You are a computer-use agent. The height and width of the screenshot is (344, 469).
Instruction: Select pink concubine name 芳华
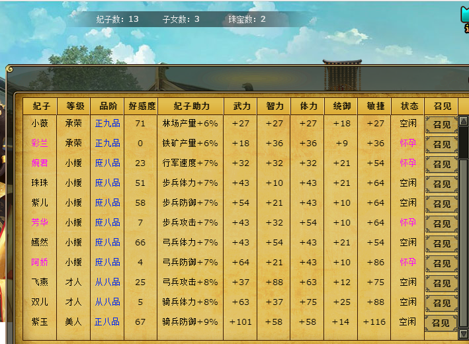pyautogui.click(x=40, y=222)
